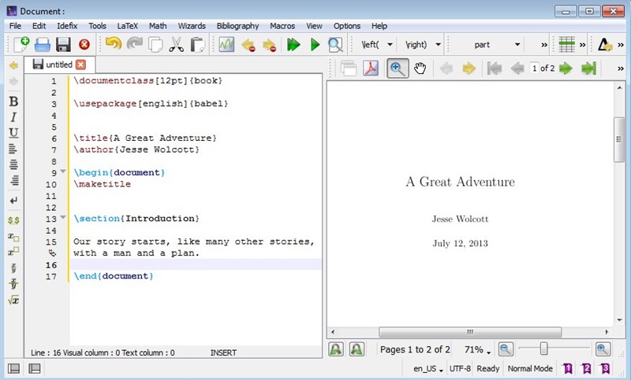The image size is (631, 380).
Task: Click the red stop icon in toolbar
Action: (x=84, y=45)
